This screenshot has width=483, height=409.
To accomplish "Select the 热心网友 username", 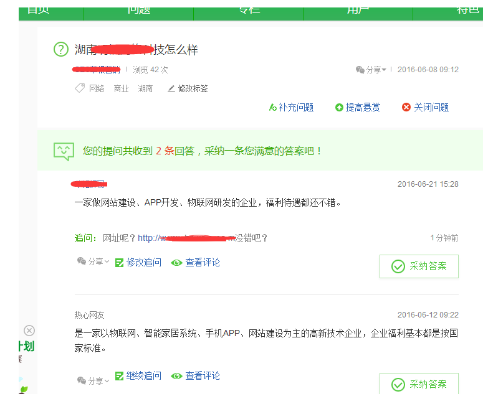I will click(x=89, y=315).
